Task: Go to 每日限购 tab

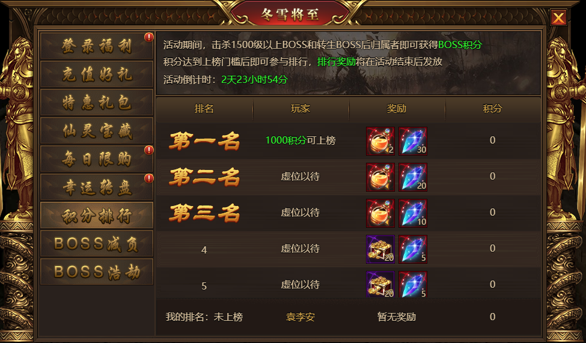Action: pos(97,159)
